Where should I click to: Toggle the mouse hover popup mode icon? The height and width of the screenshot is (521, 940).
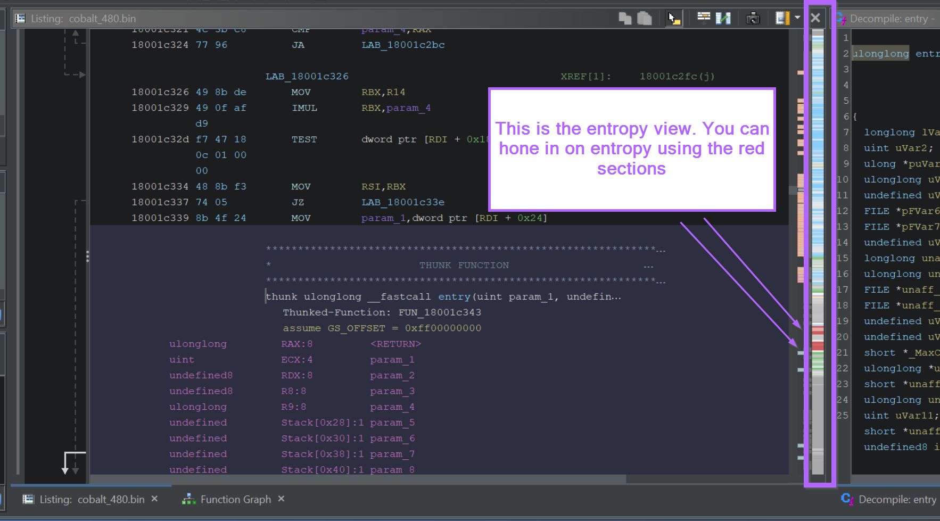(674, 19)
